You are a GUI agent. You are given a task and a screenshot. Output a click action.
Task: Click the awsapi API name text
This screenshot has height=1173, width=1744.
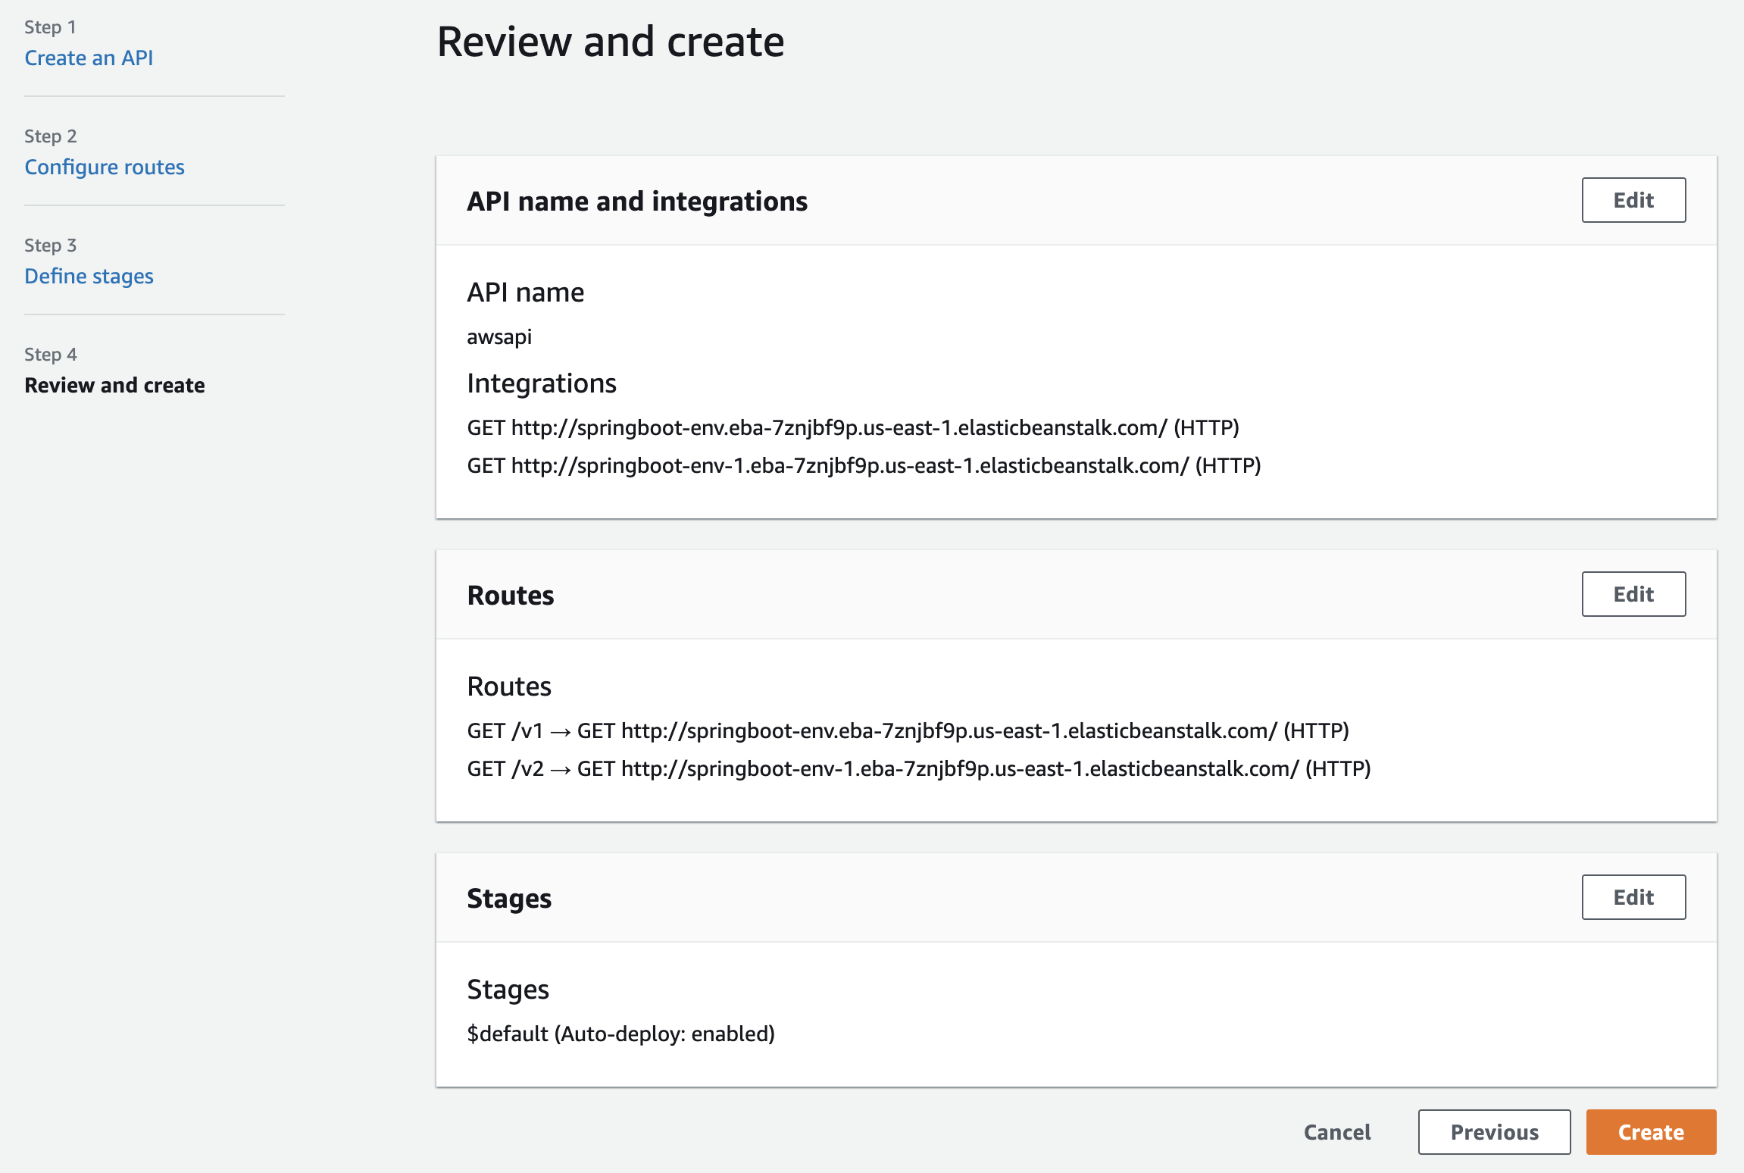tap(499, 336)
